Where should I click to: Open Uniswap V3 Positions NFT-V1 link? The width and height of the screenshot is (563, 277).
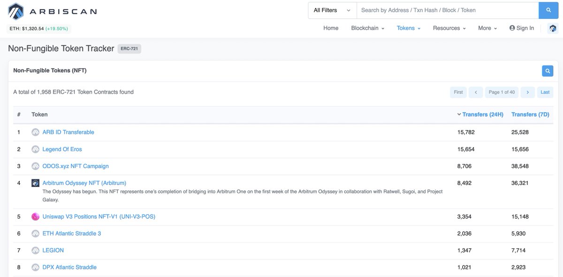99,217
